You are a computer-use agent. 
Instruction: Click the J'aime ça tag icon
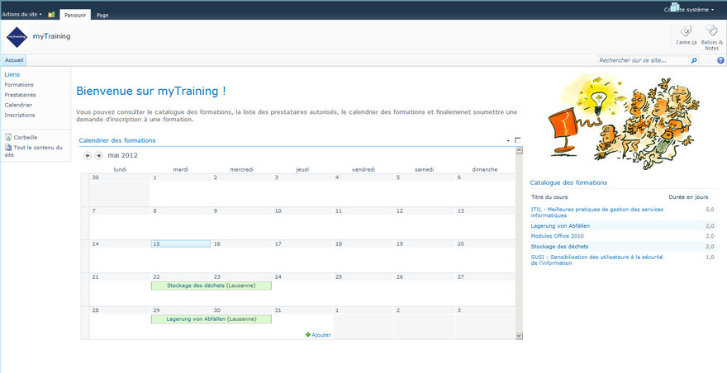pos(686,31)
